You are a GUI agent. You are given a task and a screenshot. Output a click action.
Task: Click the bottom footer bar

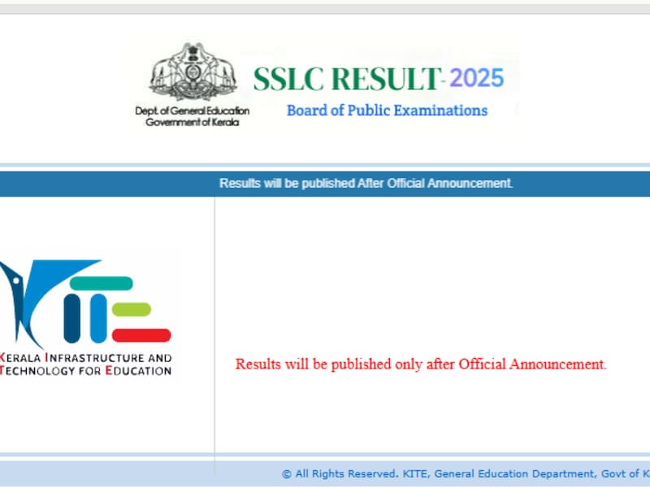[325, 473]
